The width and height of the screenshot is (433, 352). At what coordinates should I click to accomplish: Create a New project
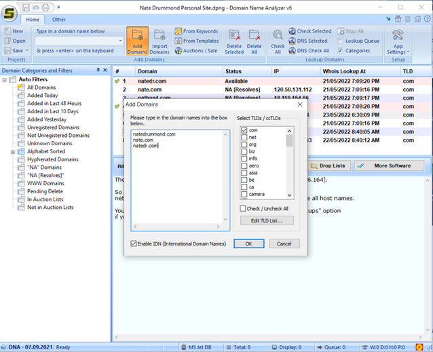pyautogui.click(x=14, y=31)
